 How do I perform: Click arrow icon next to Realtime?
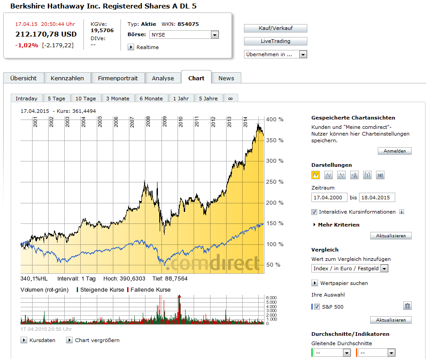131,47
